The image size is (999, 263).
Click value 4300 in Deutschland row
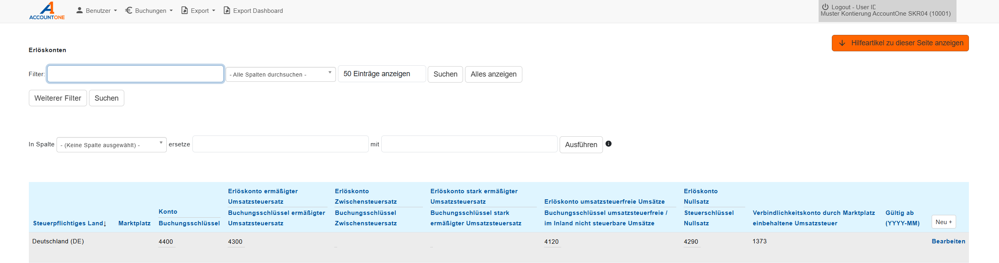tap(235, 242)
